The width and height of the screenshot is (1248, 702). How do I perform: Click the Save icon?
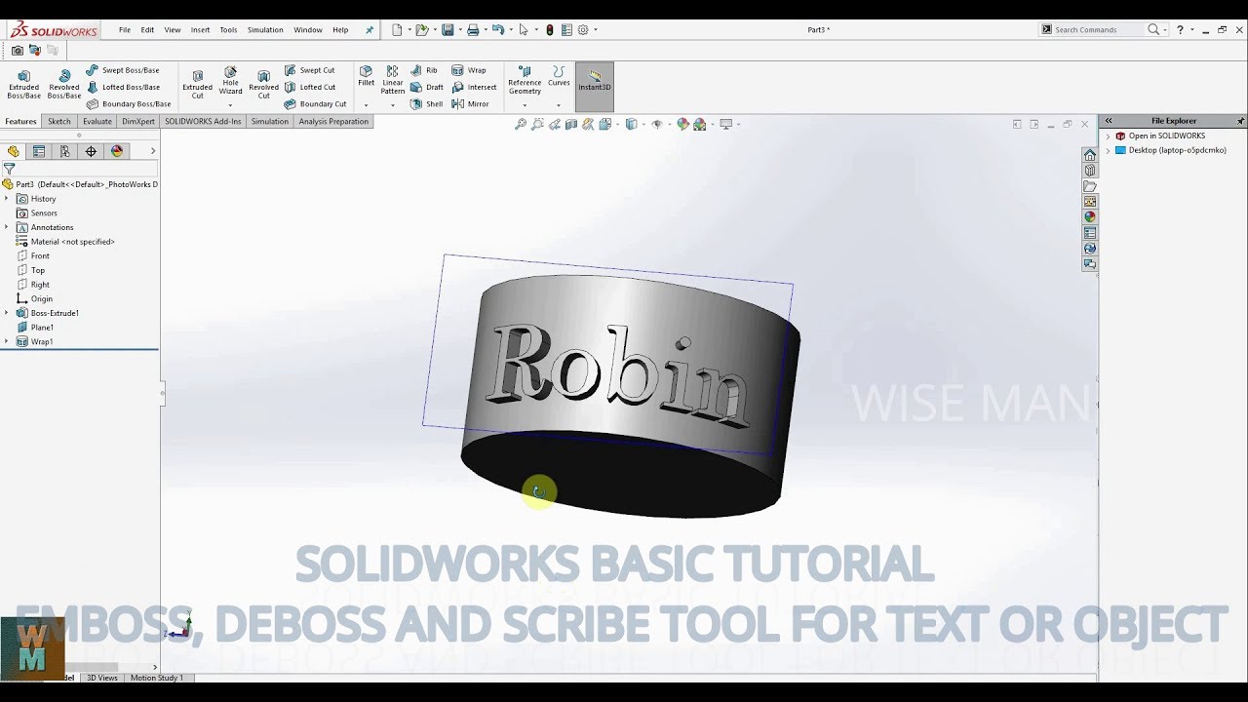[448, 30]
